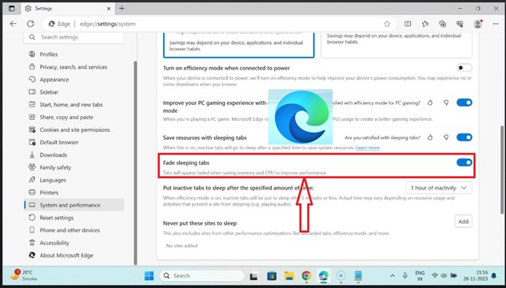Open split screen icon in toolbar
506x288 pixels.
point(408,23)
